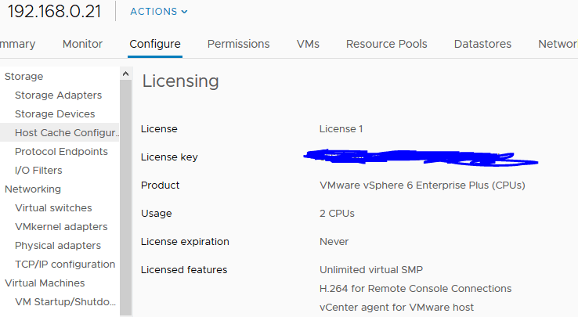Click H.264 for Remote Console Connections
The image size is (578, 317).
tap(415, 289)
